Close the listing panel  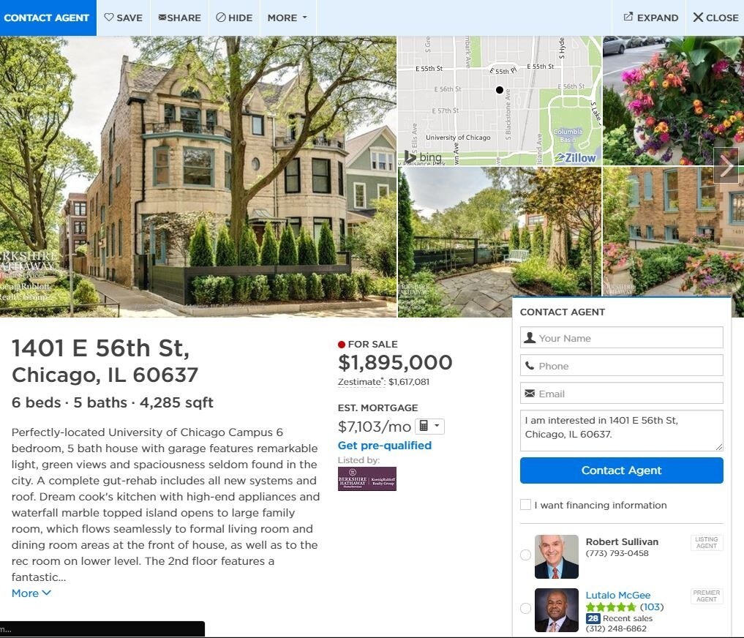pyautogui.click(x=715, y=18)
